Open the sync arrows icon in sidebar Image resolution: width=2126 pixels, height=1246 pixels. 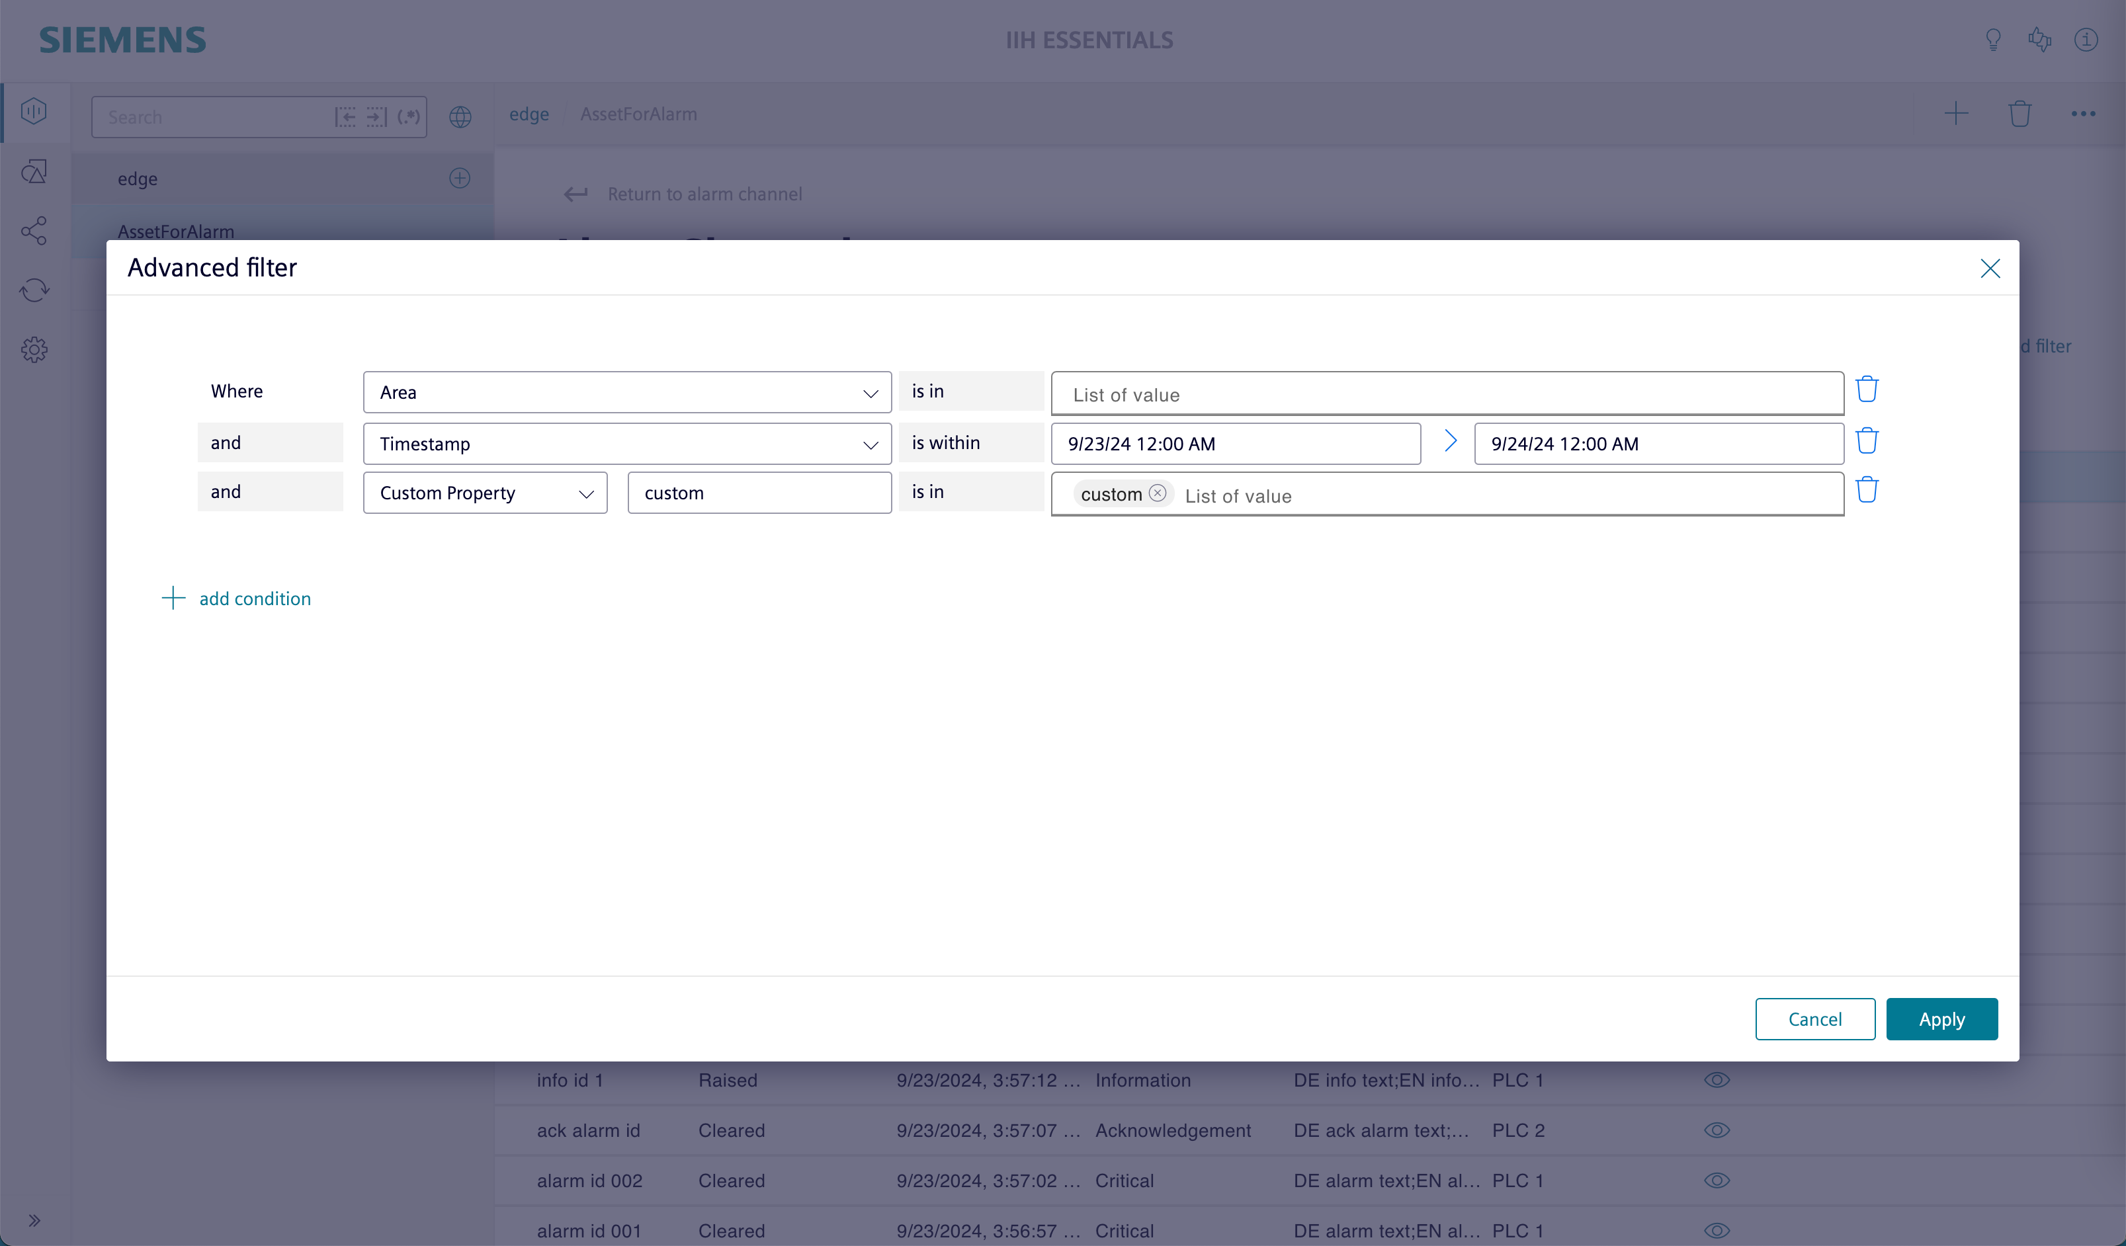click(34, 290)
